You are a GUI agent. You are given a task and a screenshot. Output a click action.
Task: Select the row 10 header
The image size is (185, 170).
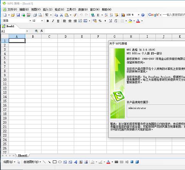tap(5, 79)
